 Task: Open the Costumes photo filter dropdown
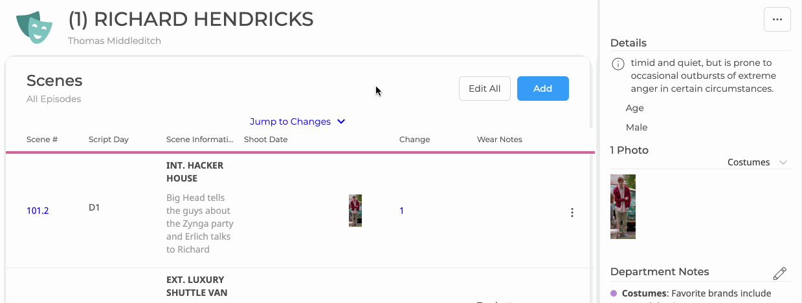(x=757, y=162)
